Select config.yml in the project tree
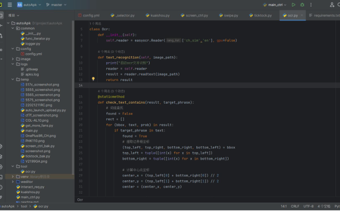Screen dimensions: 340x212 coord(32,54)
